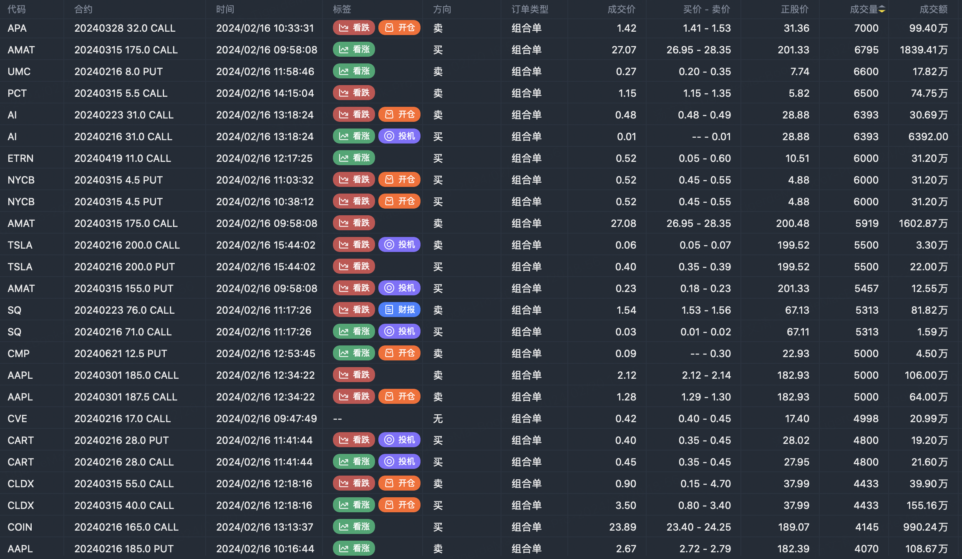
Task: Select the CVE 20240216 17.0 CALL contract
Action: [x=123, y=419]
